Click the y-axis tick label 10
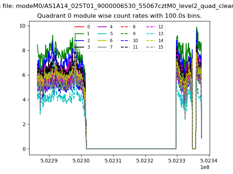This screenshot has height=174, width=233. (x=22, y=26)
